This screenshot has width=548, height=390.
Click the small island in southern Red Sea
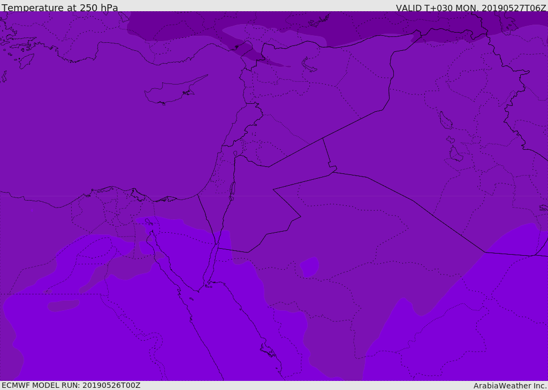click(268, 350)
